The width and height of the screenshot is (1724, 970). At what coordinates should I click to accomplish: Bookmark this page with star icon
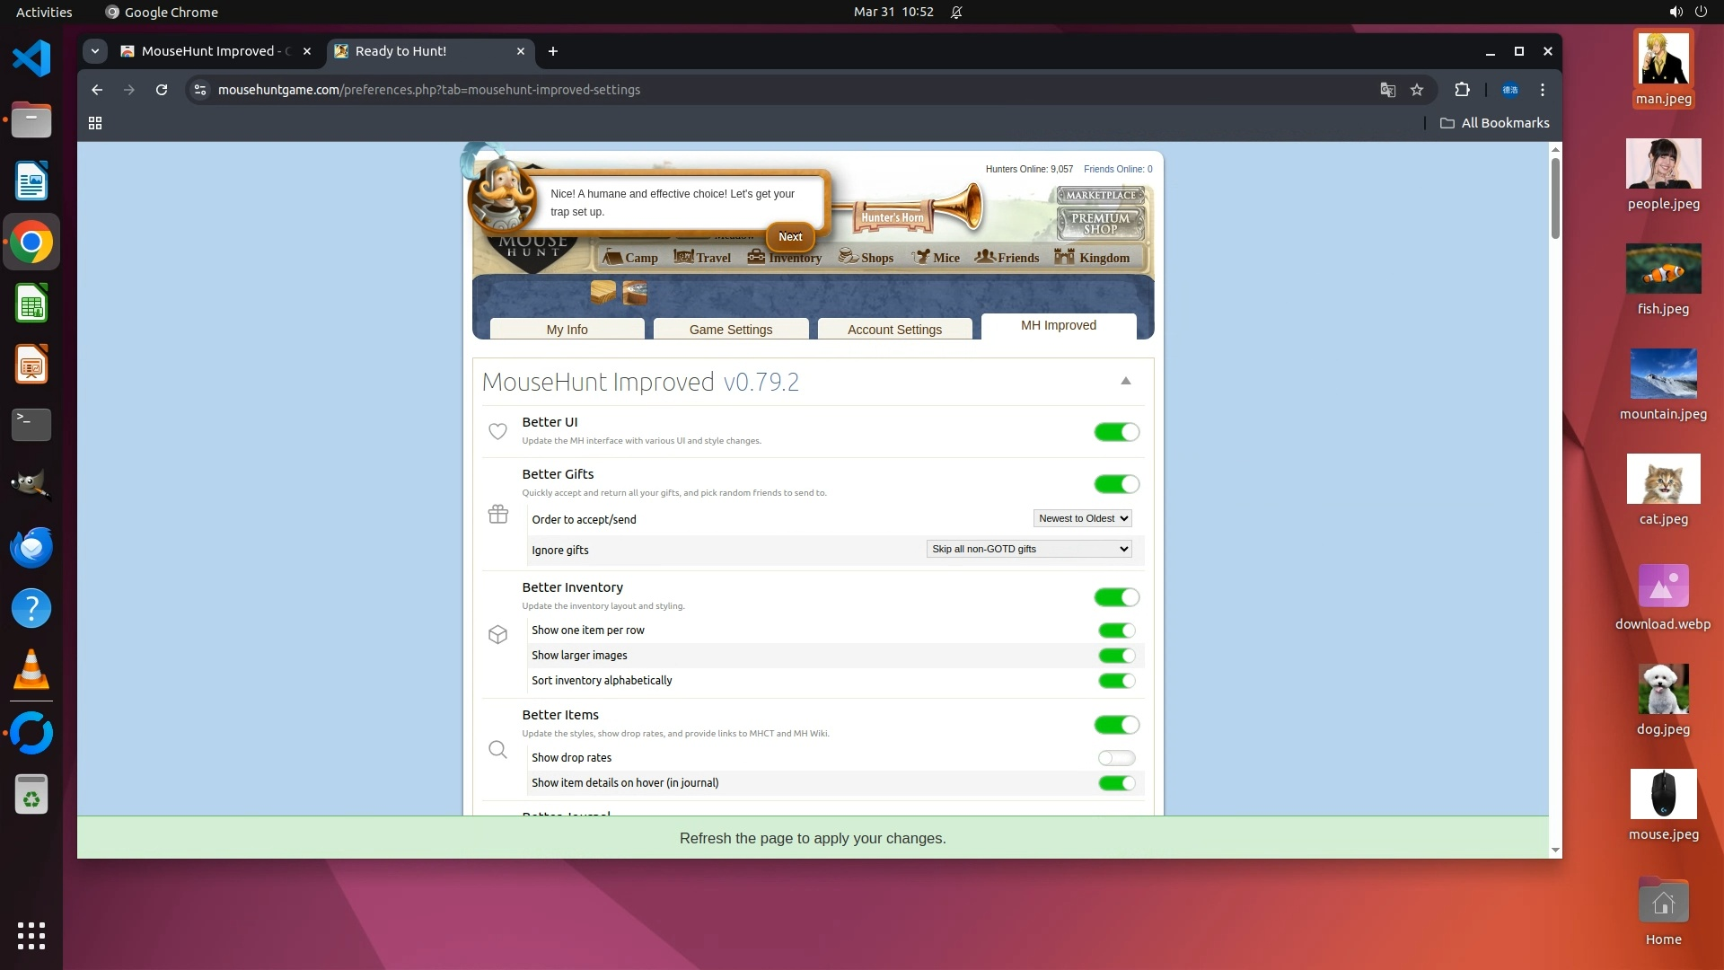pyautogui.click(x=1417, y=90)
